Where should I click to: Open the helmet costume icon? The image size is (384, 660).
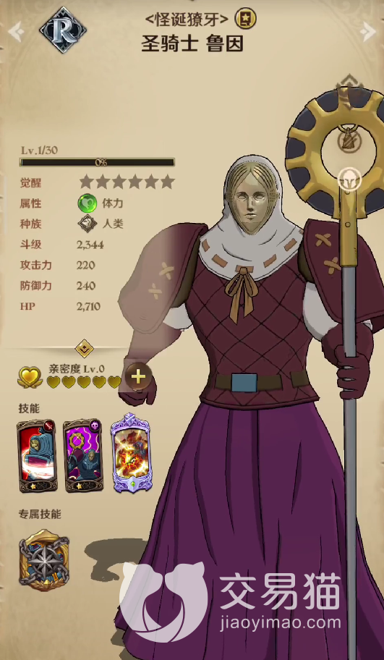tap(349, 179)
